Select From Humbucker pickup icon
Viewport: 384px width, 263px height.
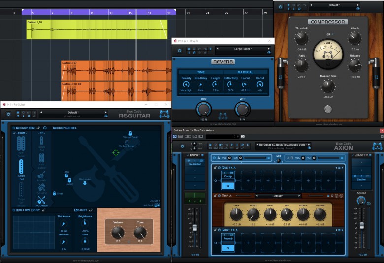point(21,144)
